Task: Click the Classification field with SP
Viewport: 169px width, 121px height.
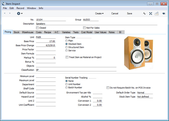Action: pyautogui.click(x=76, y=70)
